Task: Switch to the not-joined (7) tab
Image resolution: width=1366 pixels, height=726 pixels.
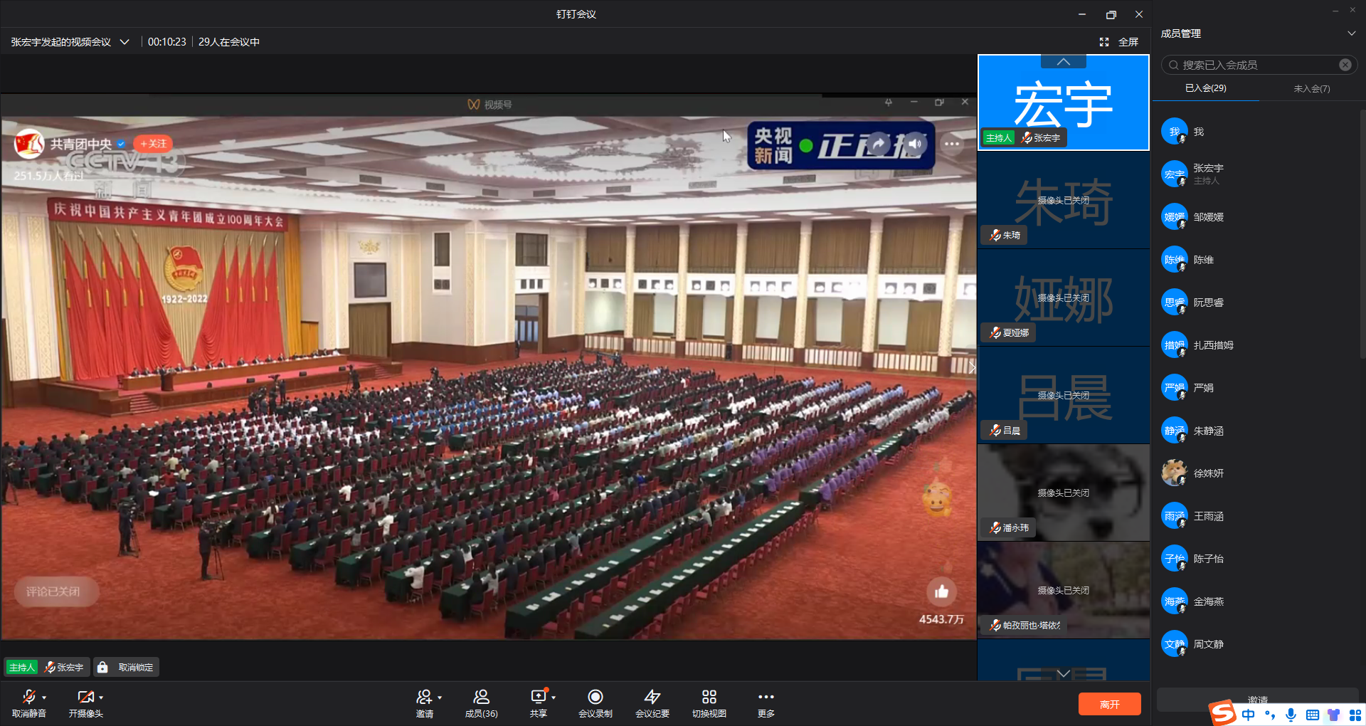Action: (x=1311, y=88)
